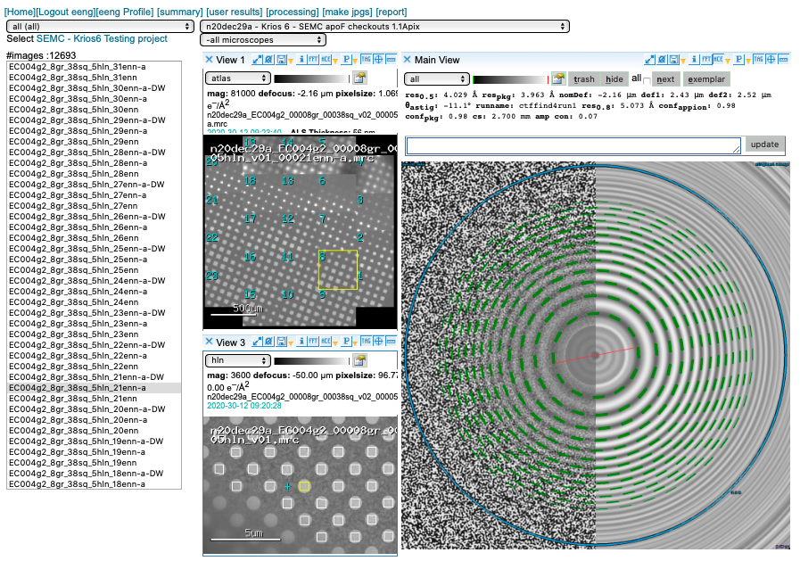Close View 1 with its X icon
Viewport: 800px width, 561px height.
[209, 60]
